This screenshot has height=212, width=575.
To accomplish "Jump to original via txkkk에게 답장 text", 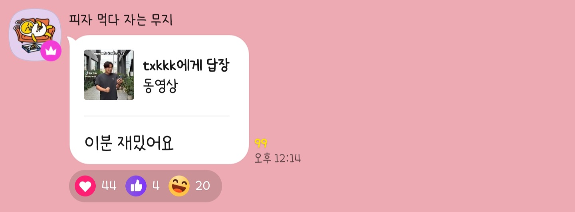I will (x=186, y=65).
